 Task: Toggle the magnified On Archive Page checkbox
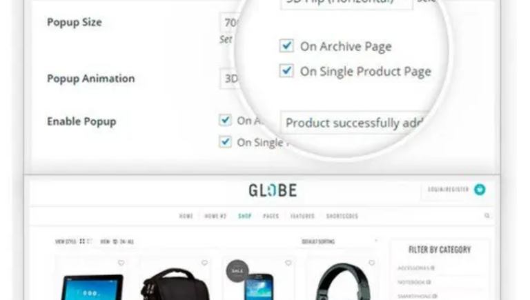pos(286,46)
